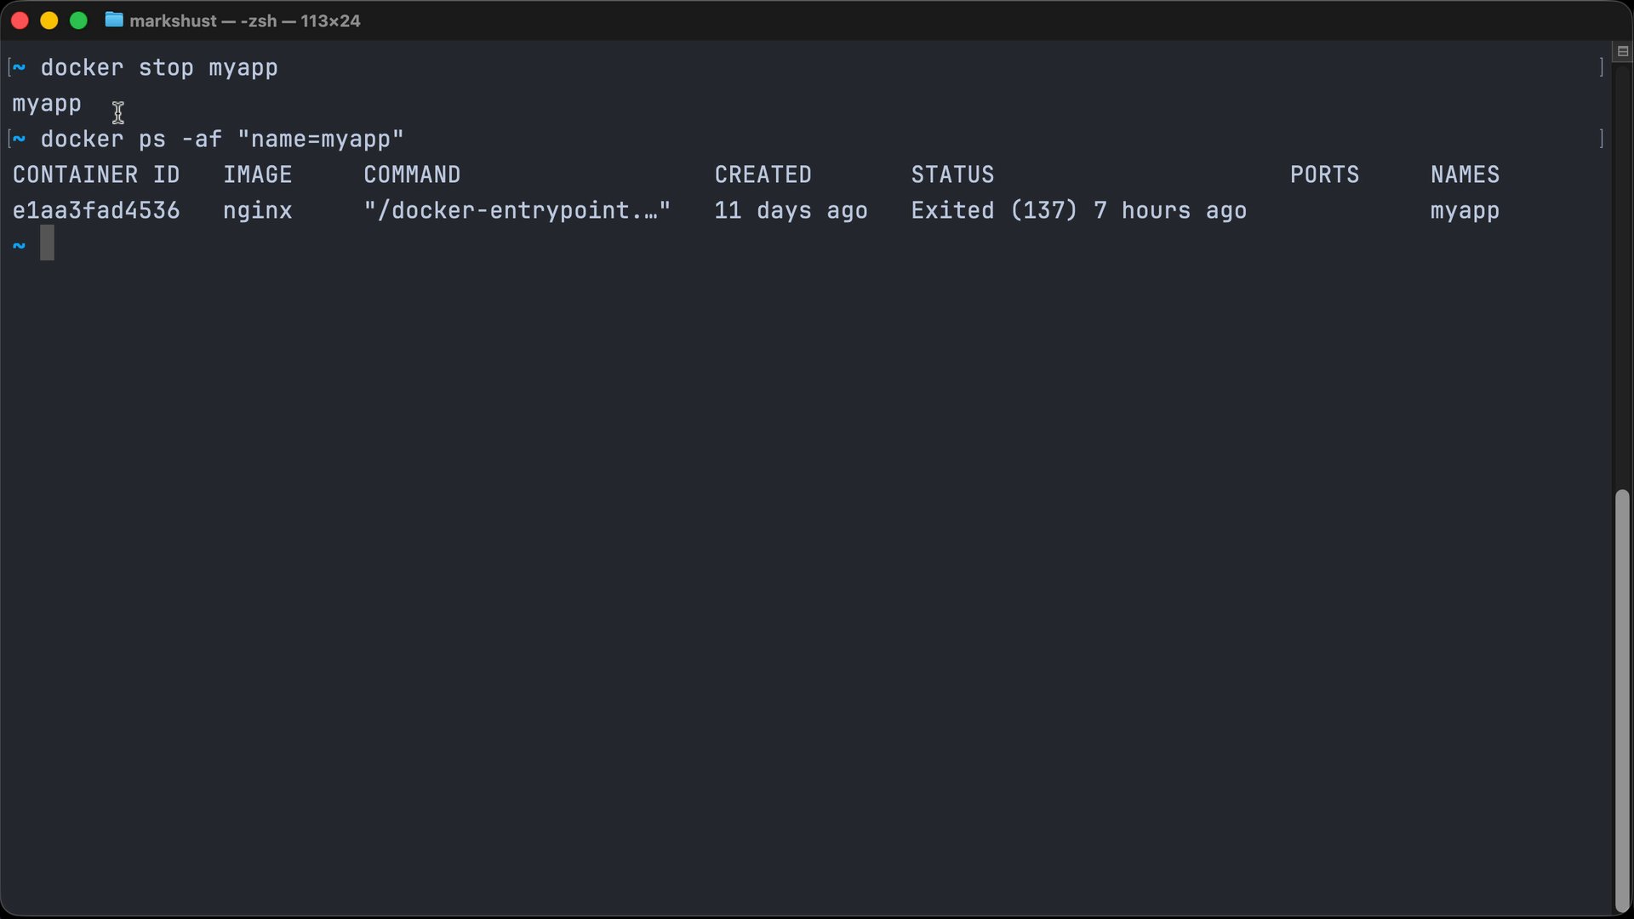Click the nginx image name text
This screenshot has height=919, width=1634.
[x=257, y=210]
